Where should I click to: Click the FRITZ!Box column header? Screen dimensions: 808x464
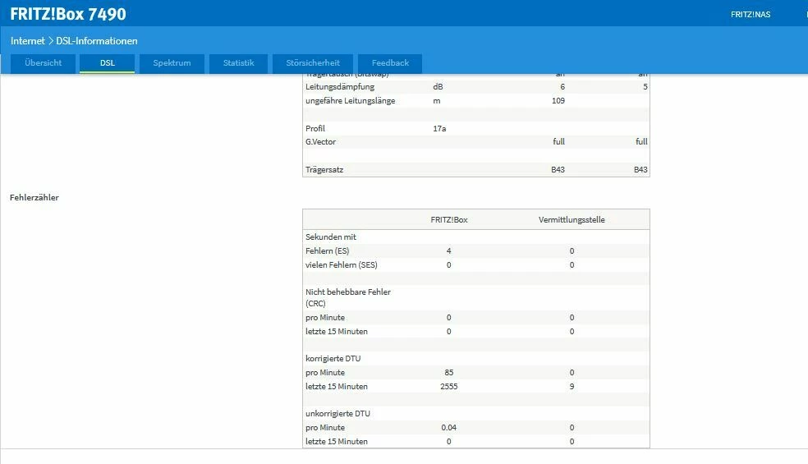[449, 219]
